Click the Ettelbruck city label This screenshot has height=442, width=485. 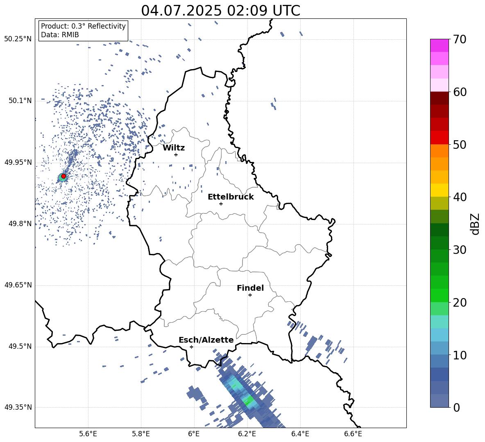pyautogui.click(x=231, y=197)
